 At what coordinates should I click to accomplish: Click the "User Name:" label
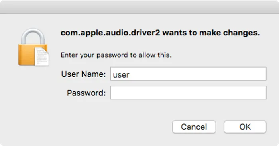tap(83, 74)
